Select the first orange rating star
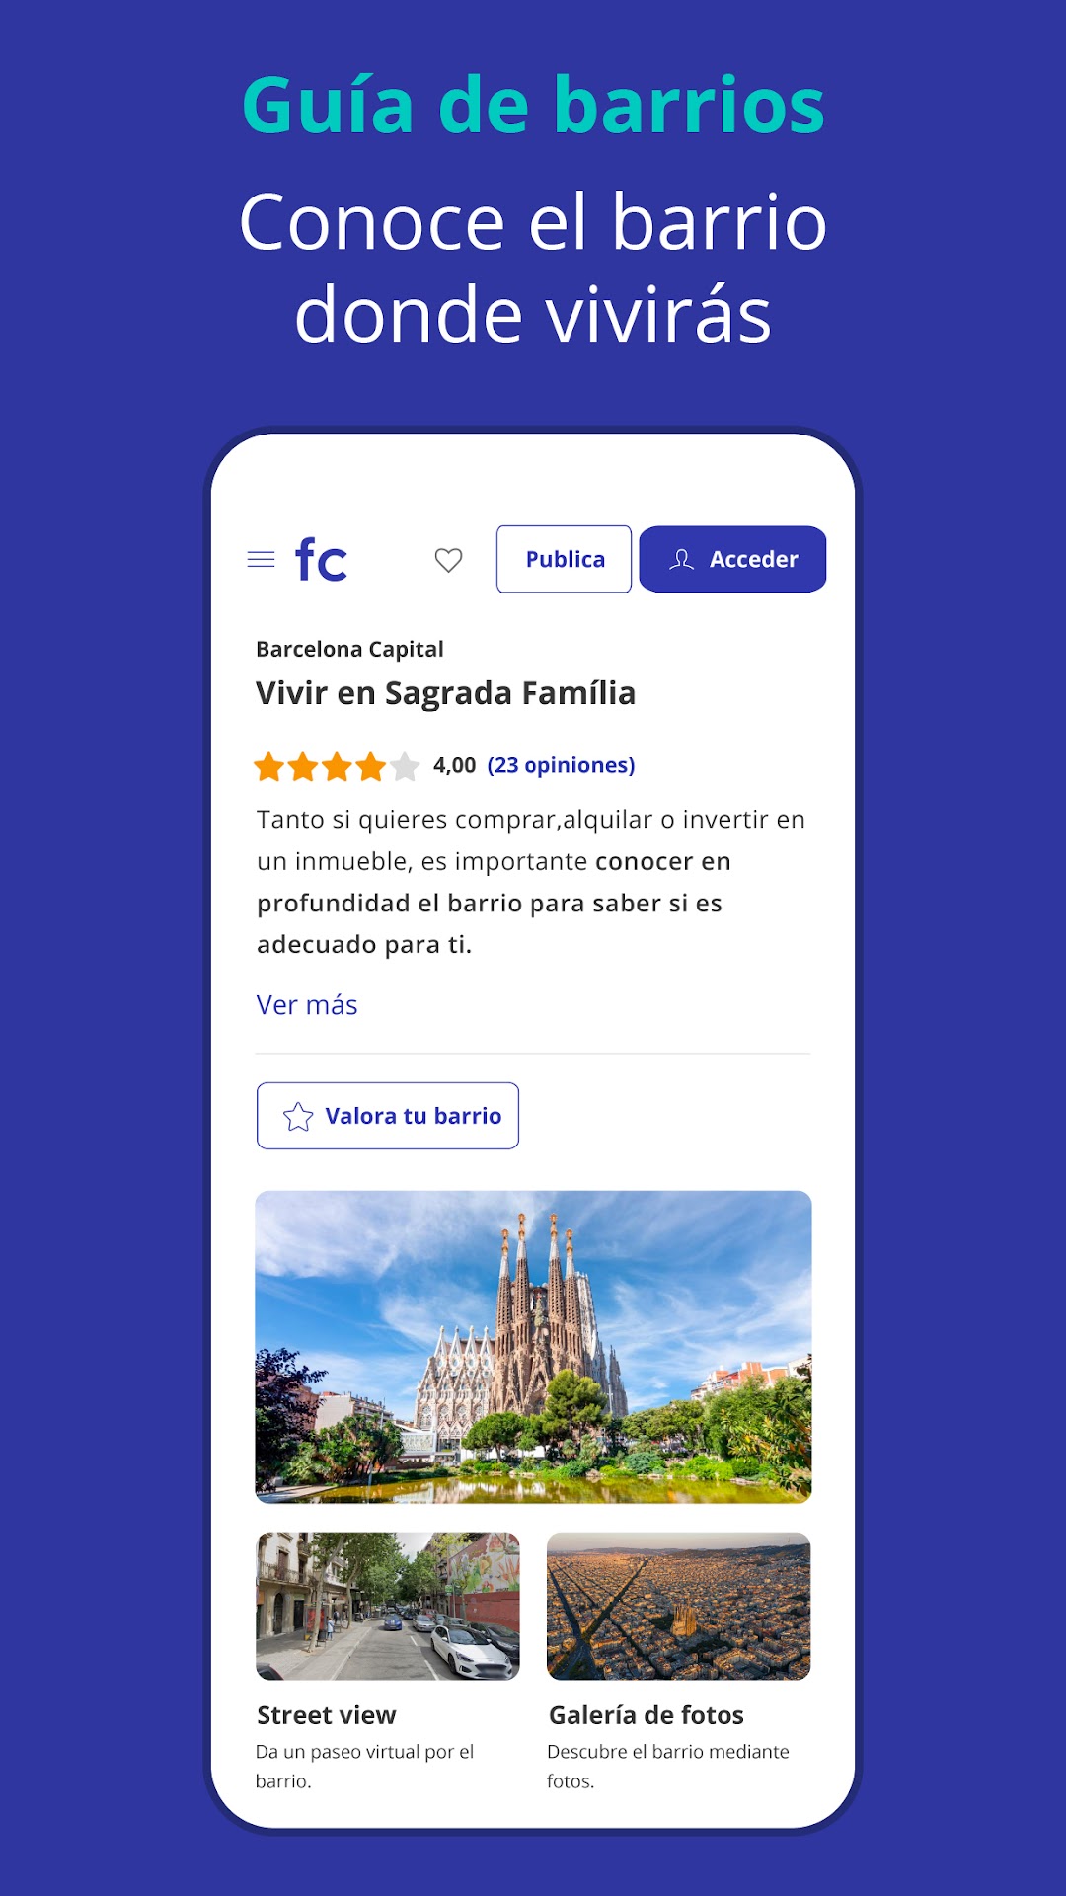 [269, 766]
